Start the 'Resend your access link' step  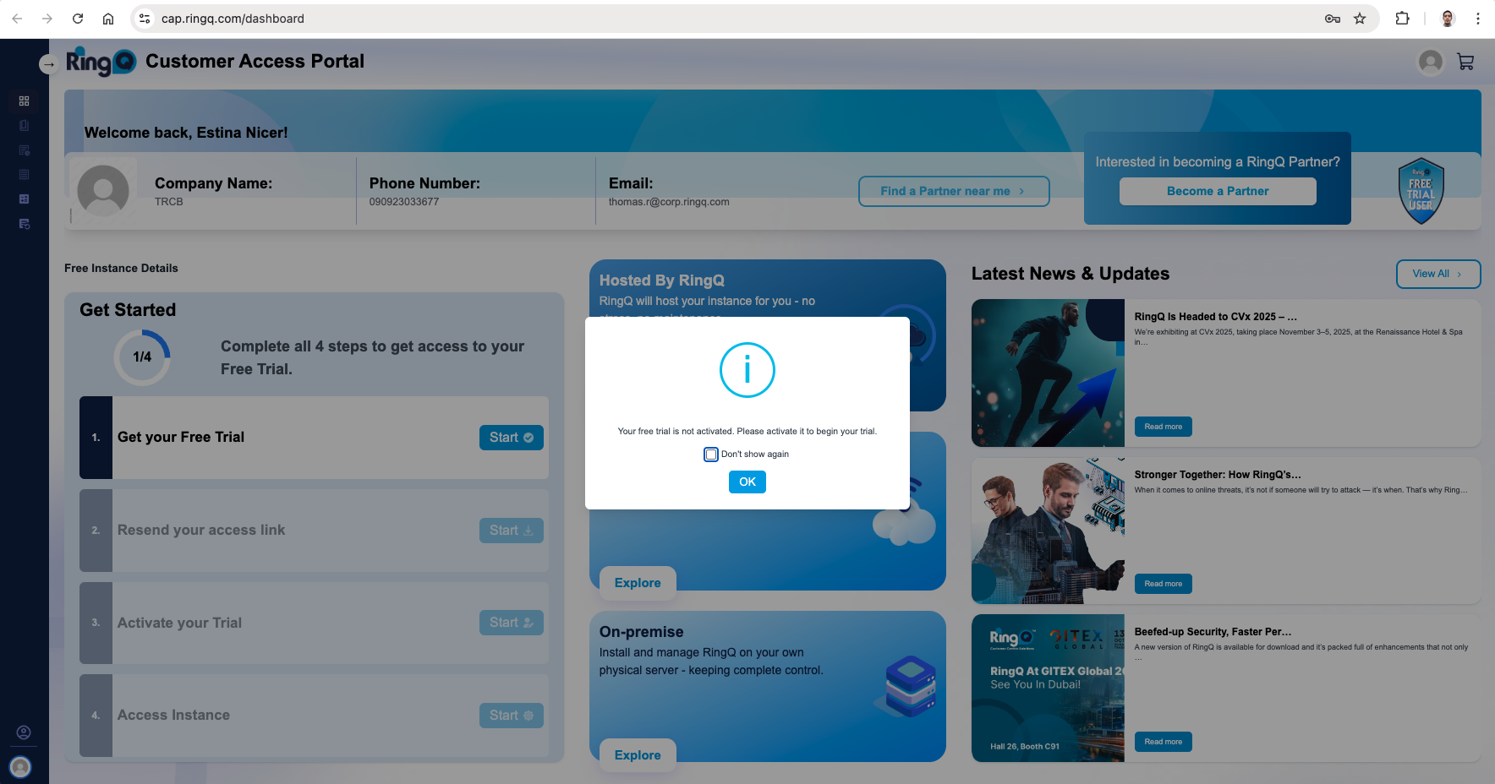click(512, 531)
